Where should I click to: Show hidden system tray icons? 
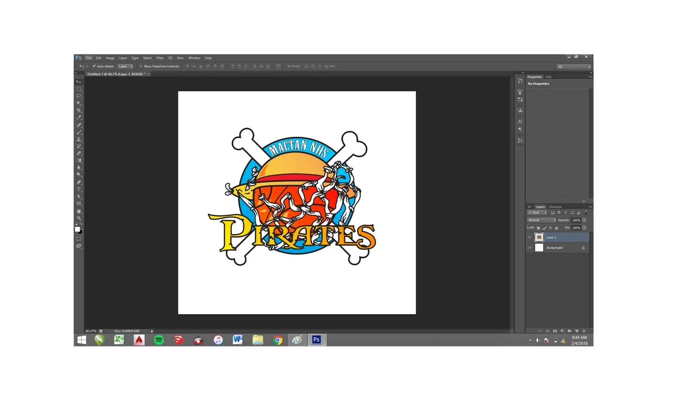[x=530, y=340]
